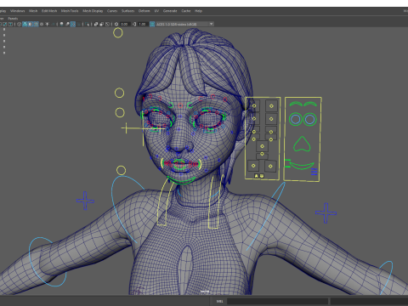Open the Edit Mesh menu
Image resolution: width=408 pixels, height=306 pixels.
point(49,11)
